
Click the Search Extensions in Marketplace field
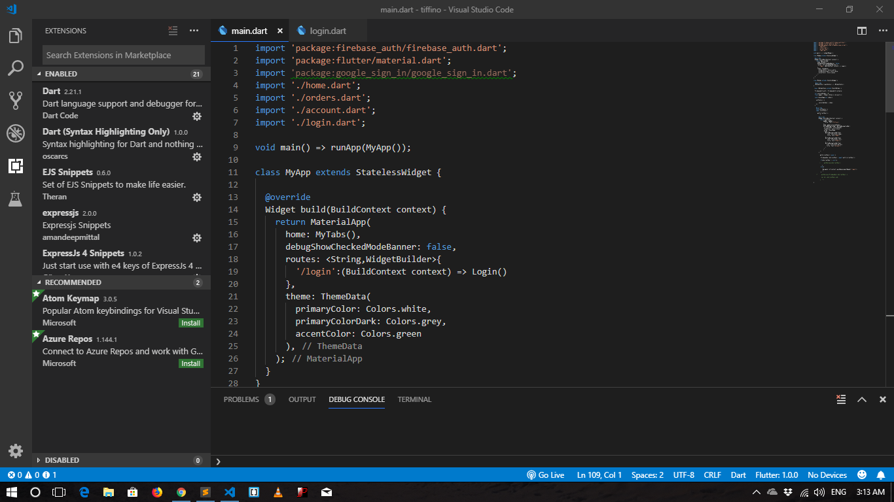[x=124, y=56]
